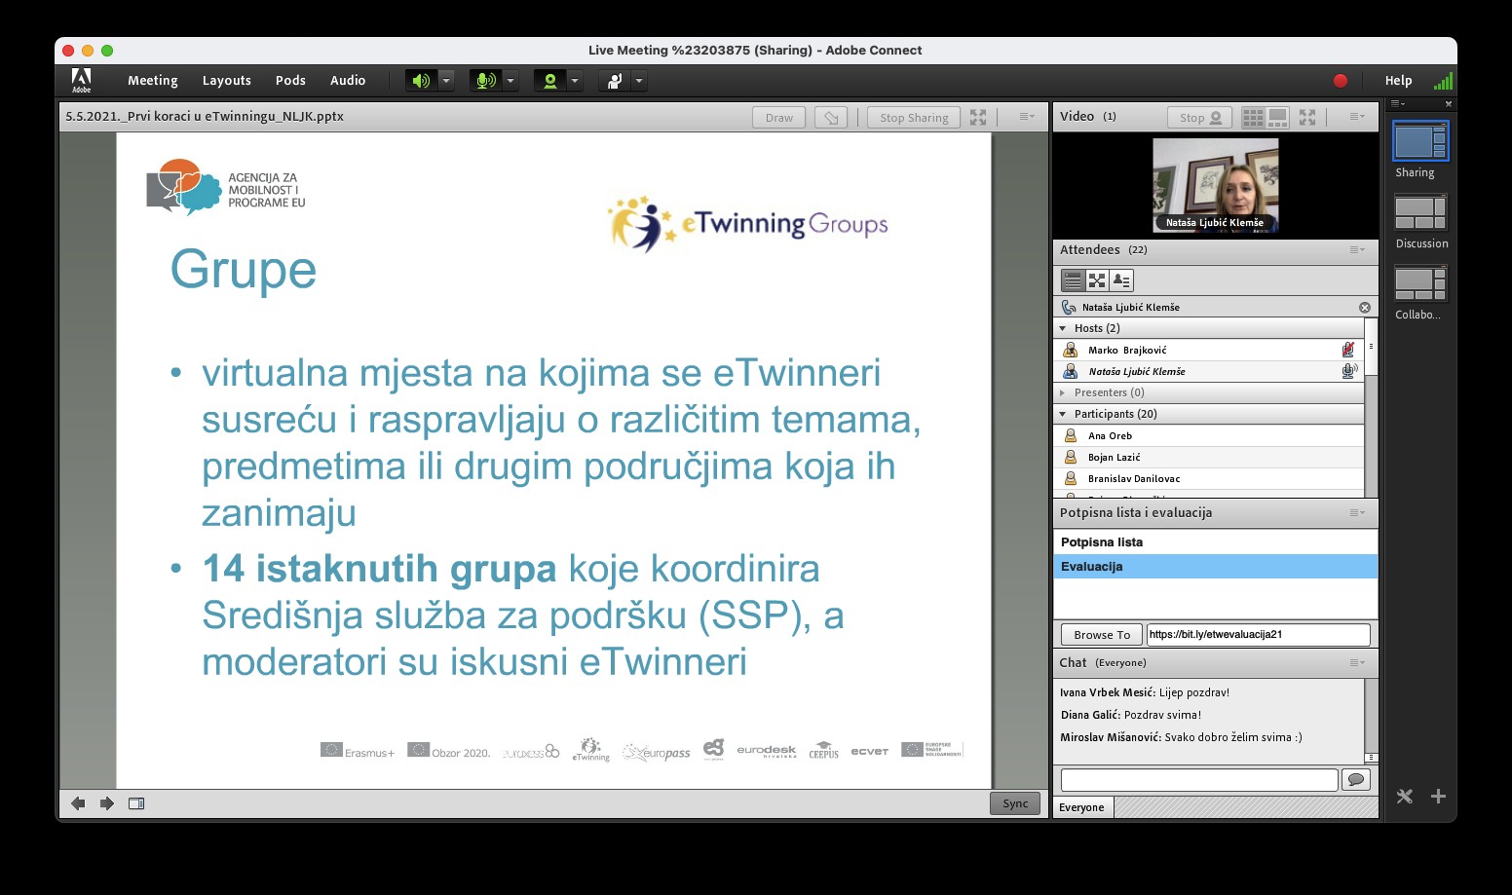This screenshot has height=895, width=1512.
Task: Click the URL field with bit.ly/etwevaluacija21
Action: point(1258,635)
